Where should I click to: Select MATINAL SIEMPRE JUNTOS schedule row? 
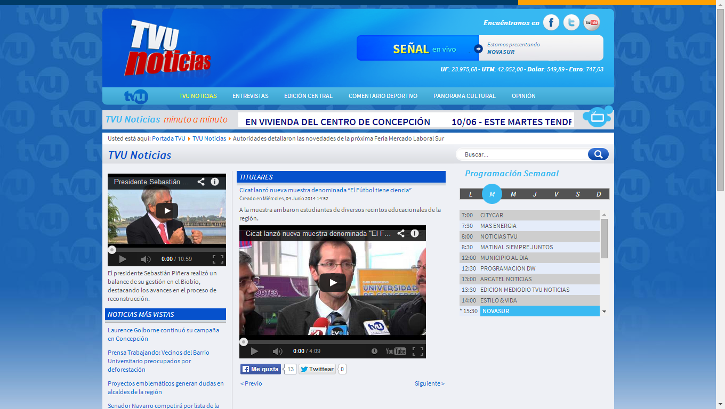pyautogui.click(x=529, y=247)
